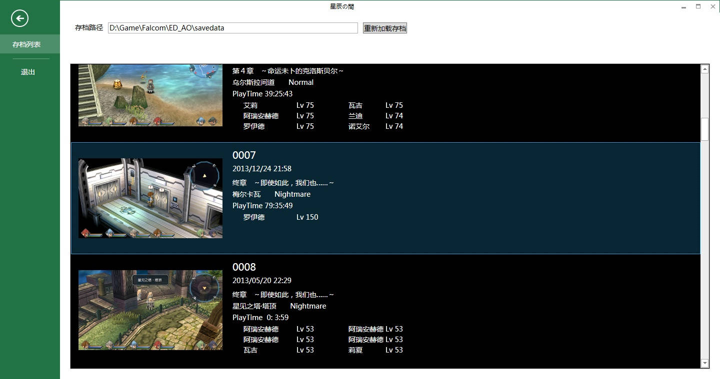Image resolution: width=720 pixels, height=379 pixels.
Task: Click 终章 chapter text in save 0008
Action: 283,295
